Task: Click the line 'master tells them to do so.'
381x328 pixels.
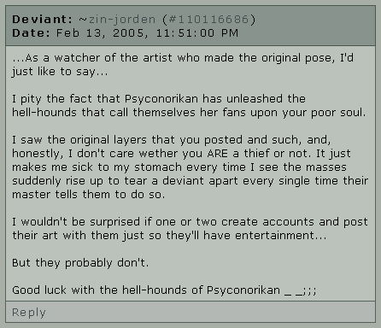Action: point(89,195)
